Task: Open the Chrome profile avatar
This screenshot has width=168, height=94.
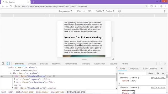Action: pyautogui.click(x=161, y=6)
